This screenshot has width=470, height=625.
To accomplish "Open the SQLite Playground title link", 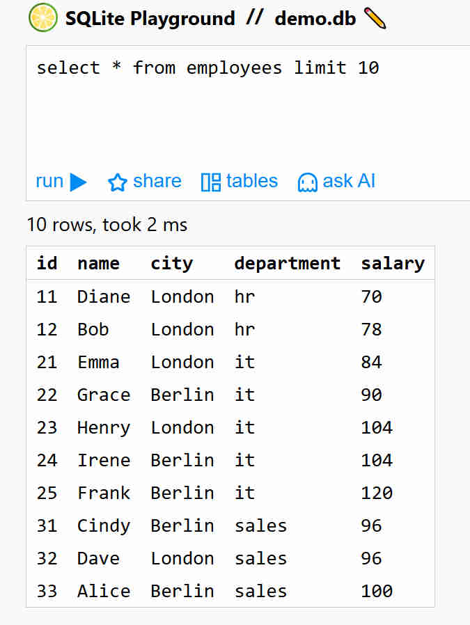I will (x=150, y=18).
